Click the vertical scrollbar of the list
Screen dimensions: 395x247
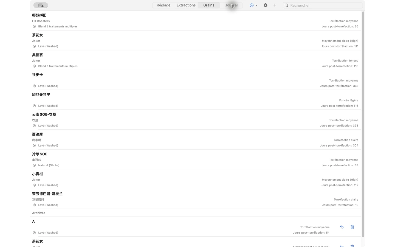[x=363, y=124]
